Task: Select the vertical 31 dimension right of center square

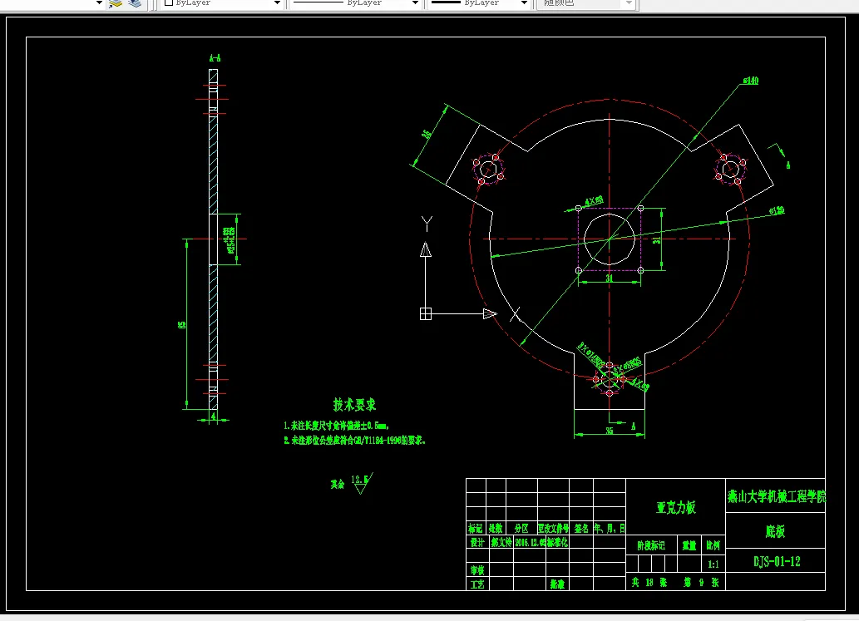Action: tap(656, 239)
